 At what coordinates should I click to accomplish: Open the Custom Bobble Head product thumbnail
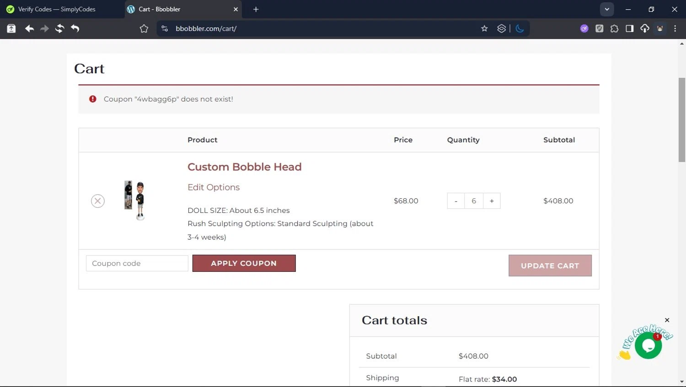point(135,200)
